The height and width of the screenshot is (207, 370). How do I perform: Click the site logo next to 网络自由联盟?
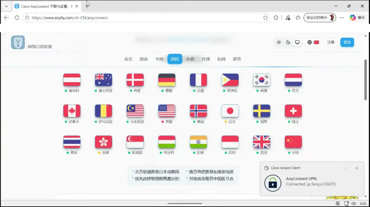(x=18, y=42)
